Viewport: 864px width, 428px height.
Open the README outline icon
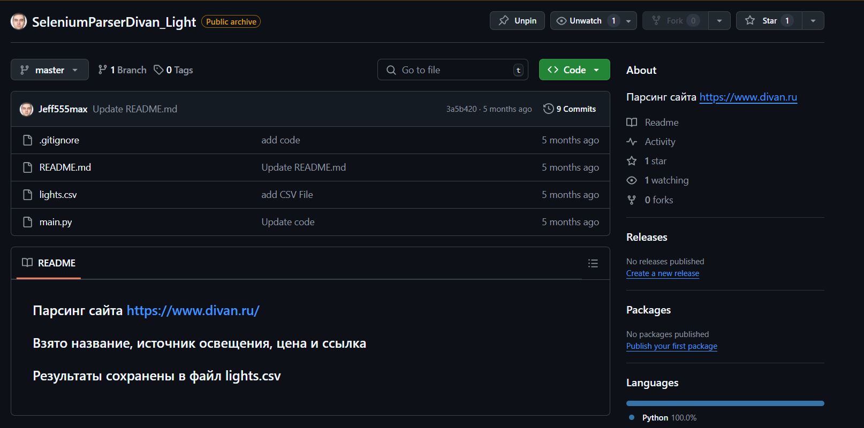593,263
